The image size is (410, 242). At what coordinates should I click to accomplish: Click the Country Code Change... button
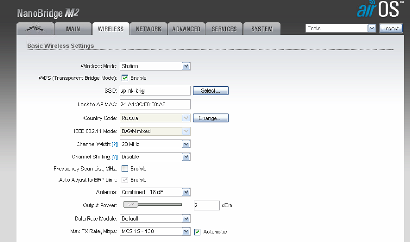(211, 118)
